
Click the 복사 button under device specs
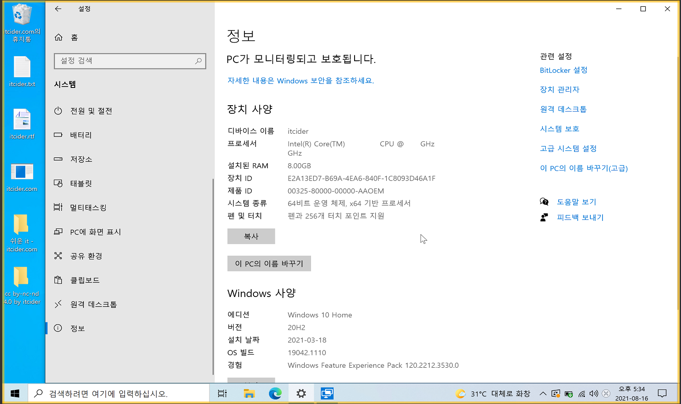point(251,236)
